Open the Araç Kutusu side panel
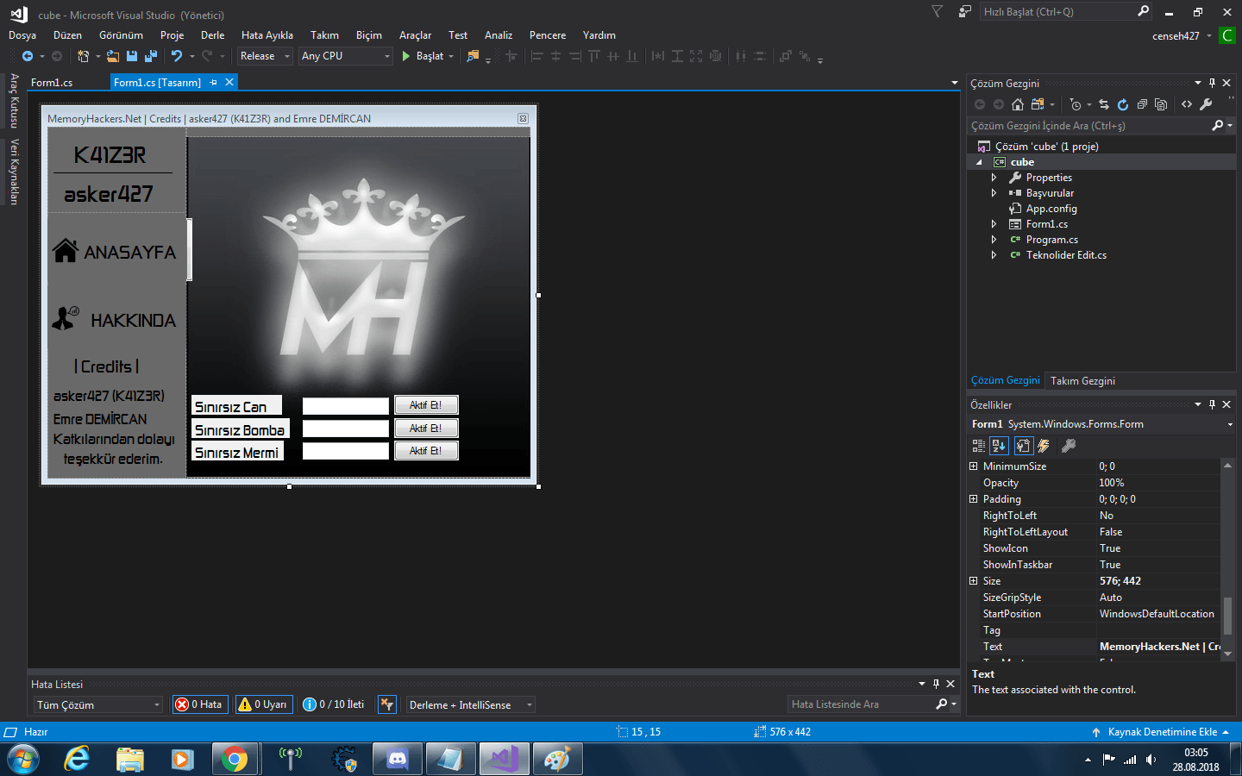 click(14, 101)
